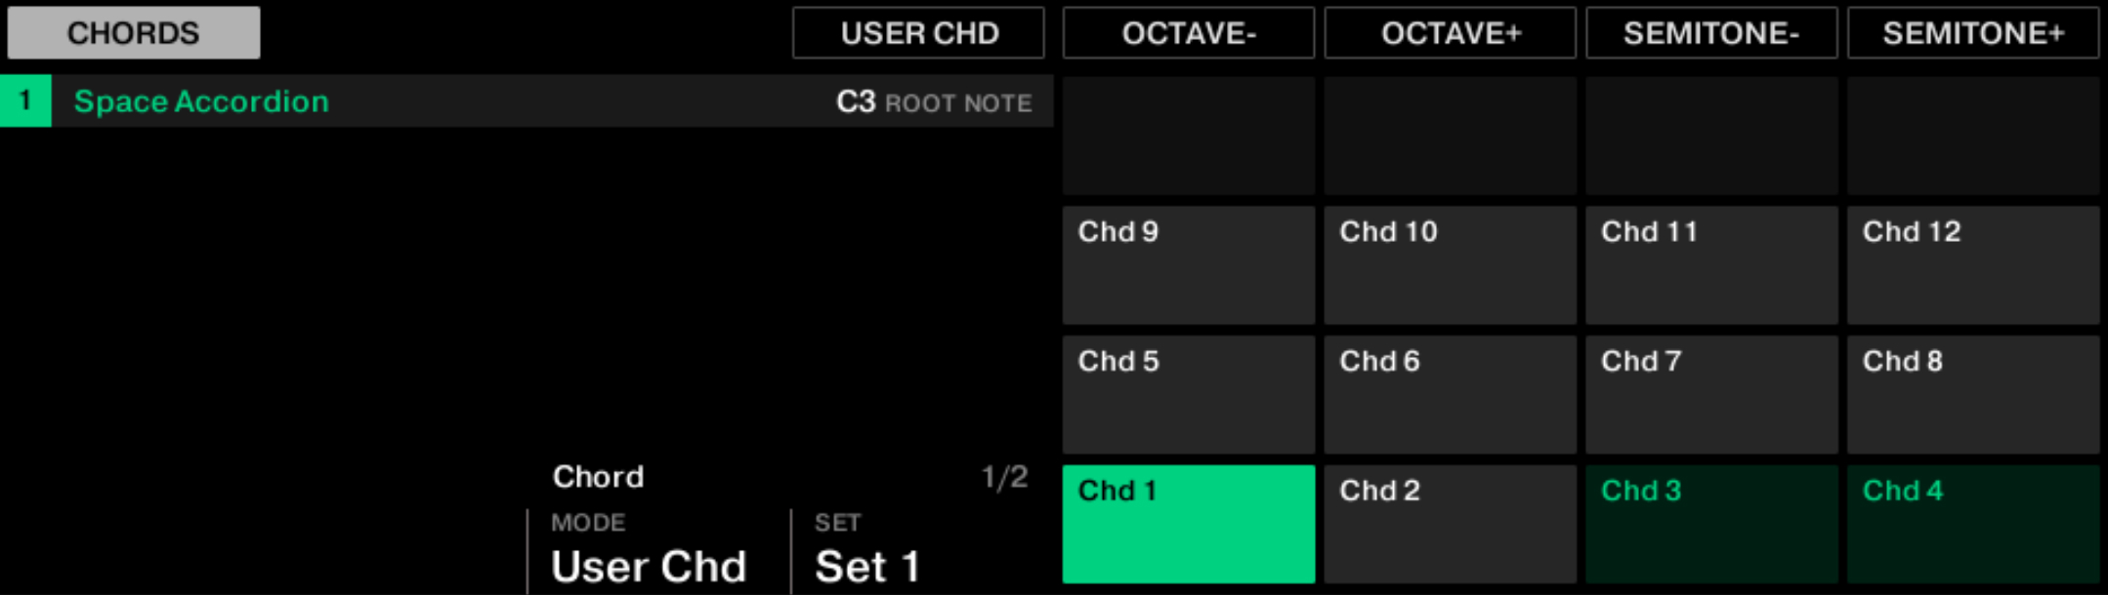Viewport: 2108px width, 595px height.
Task: Tap the Chd 3 pad
Action: [x=1711, y=524]
